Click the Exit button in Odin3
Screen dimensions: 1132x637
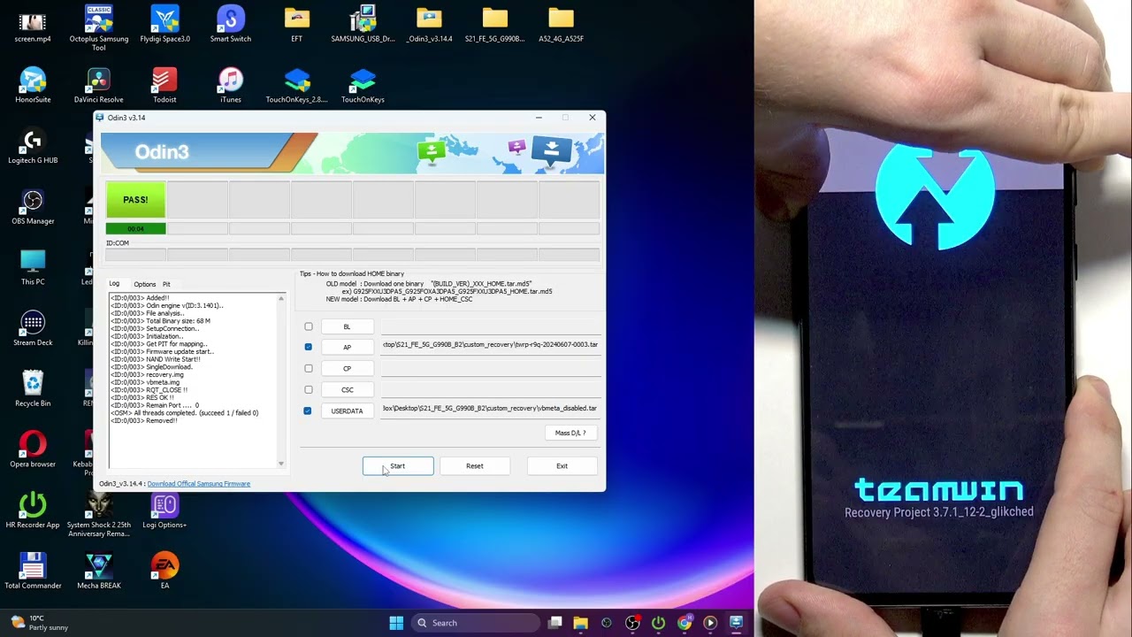[x=562, y=466]
